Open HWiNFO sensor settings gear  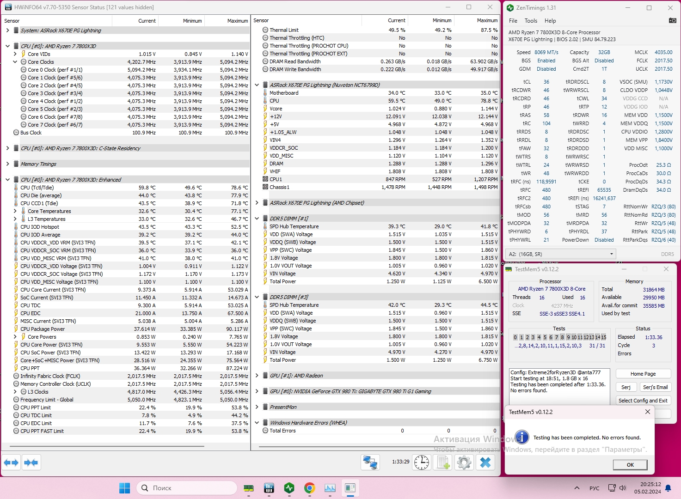point(464,462)
